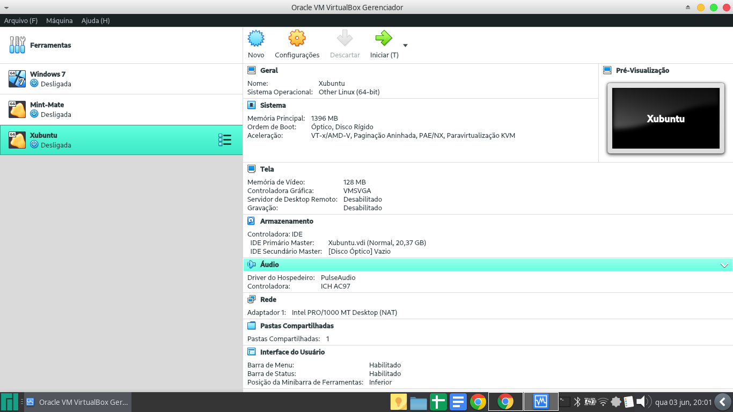This screenshot has width=733, height=412.
Task: Click the volume speaker icon in system tray
Action: pyautogui.click(x=641, y=401)
